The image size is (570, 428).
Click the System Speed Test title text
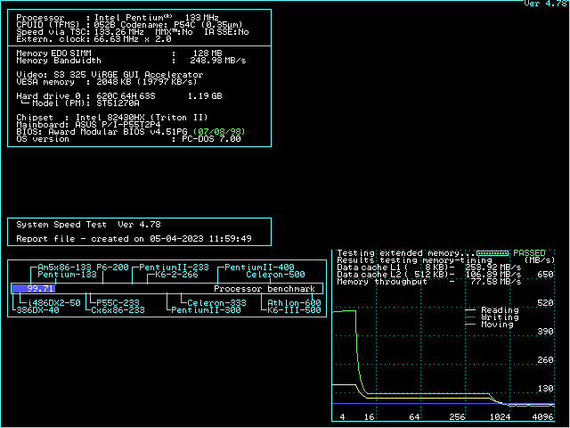click(62, 225)
